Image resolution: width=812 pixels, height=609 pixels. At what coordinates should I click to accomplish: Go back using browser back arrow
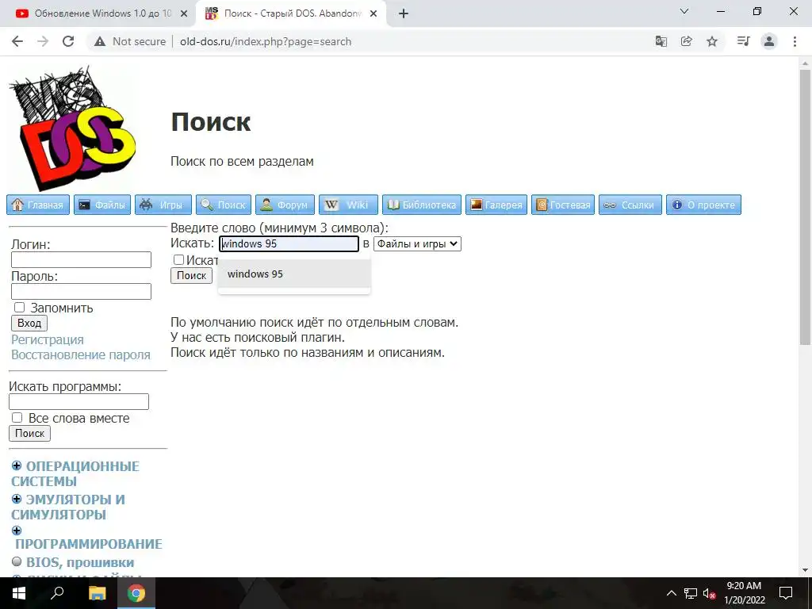pyautogui.click(x=17, y=41)
